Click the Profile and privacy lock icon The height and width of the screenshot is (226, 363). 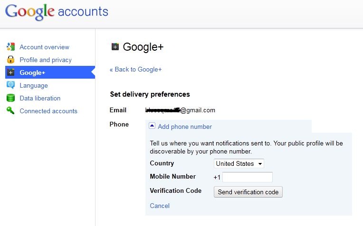pos(10,60)
